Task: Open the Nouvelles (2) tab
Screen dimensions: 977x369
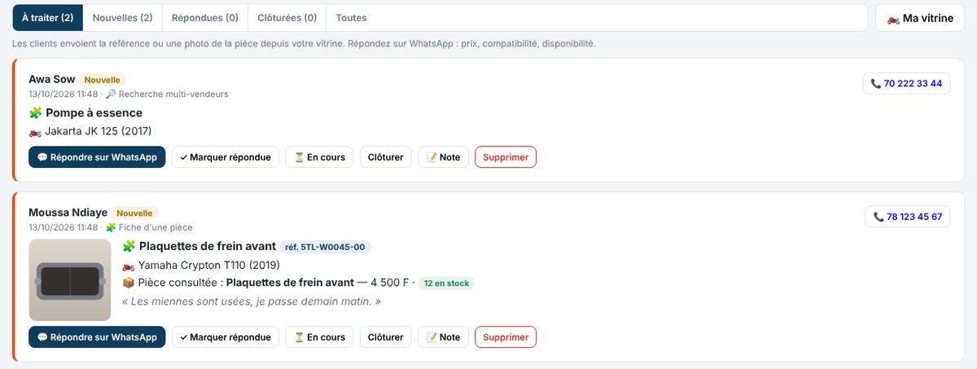Action: click(122, 18)
